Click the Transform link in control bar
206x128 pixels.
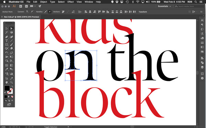[x=143, y=12]
